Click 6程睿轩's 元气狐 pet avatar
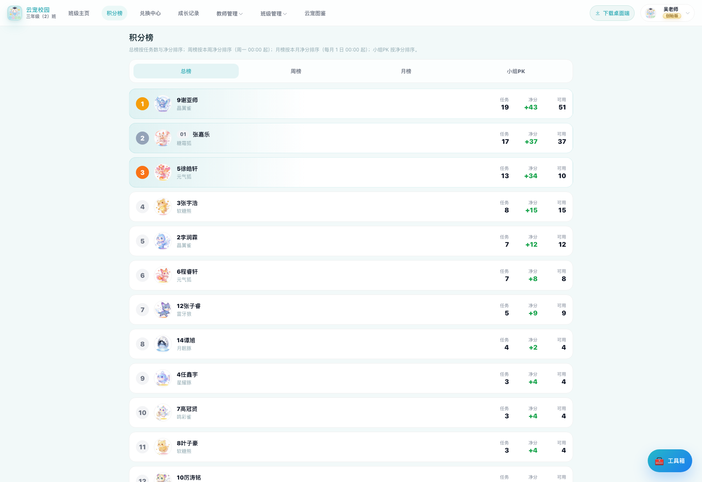Image resolution: width=702 pixels, height=482 pixels. (x=163, y=275)
